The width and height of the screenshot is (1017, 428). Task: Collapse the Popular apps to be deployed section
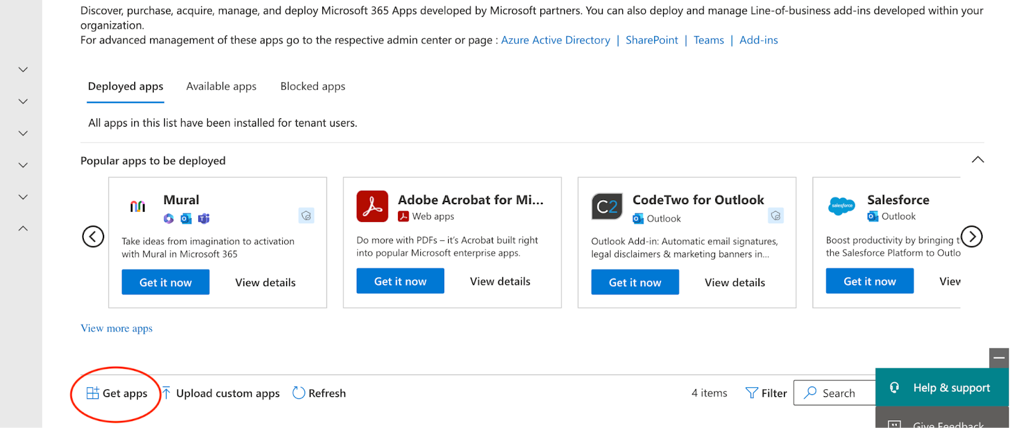[x=978, y=160]
